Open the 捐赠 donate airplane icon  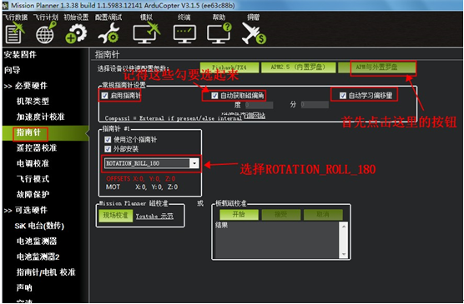tap(254, 33)
